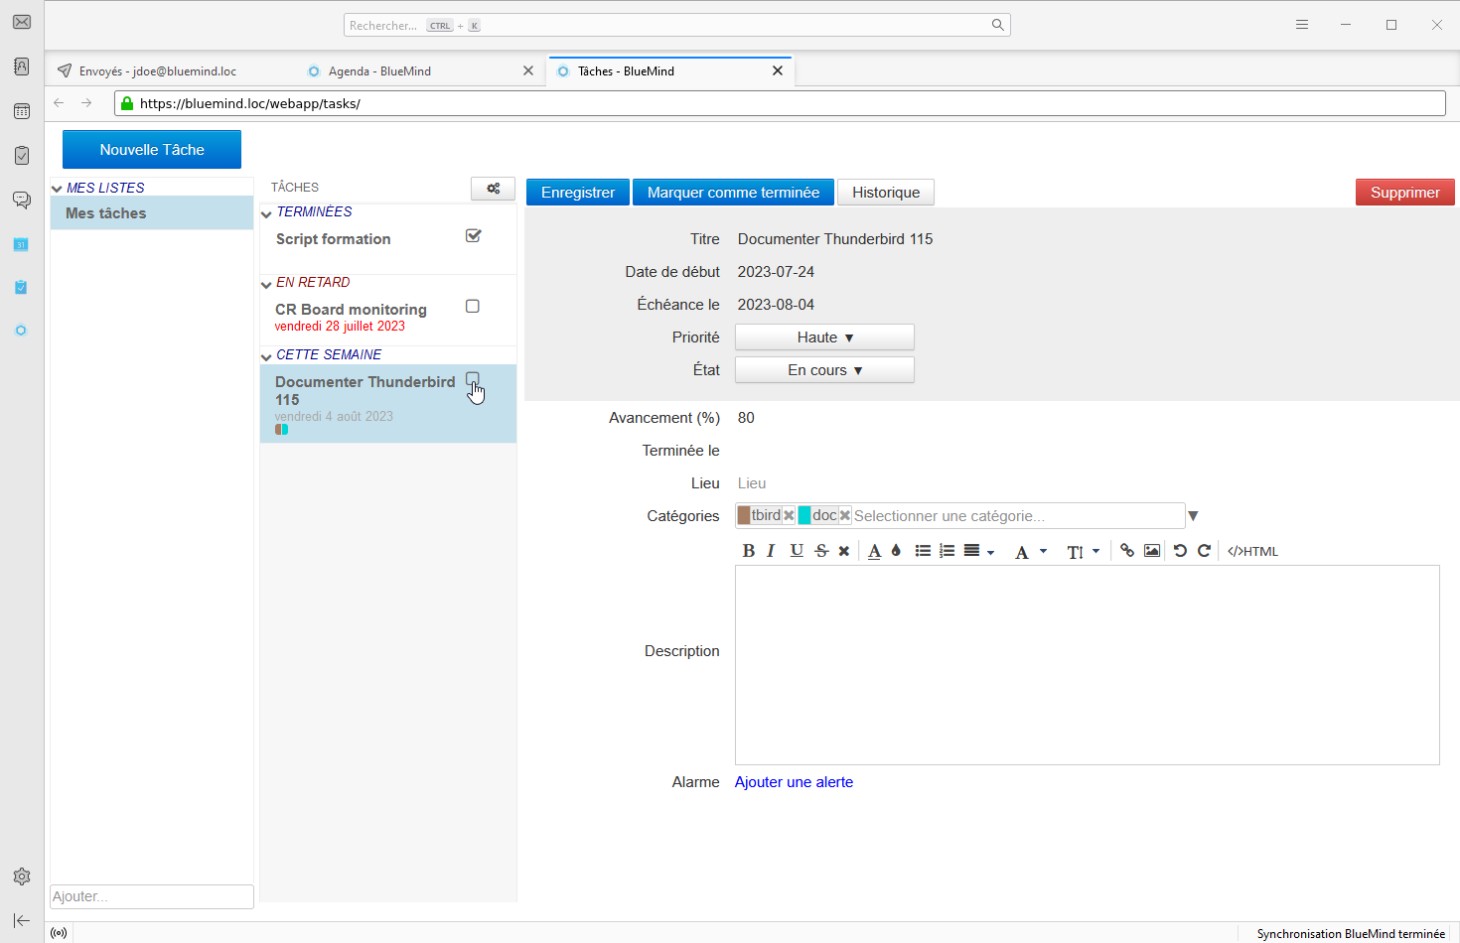Click the Marquer comme terminée button

(x=733, y=193)
